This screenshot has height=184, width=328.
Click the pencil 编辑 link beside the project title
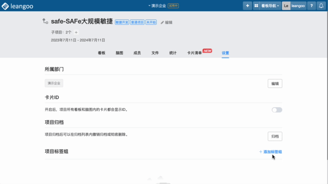point(166,23)
